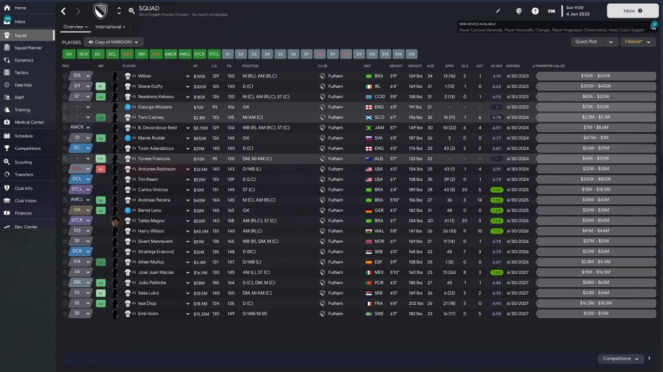Click the arrow right of the bottom Competitions dropdown

coord(649,359)
